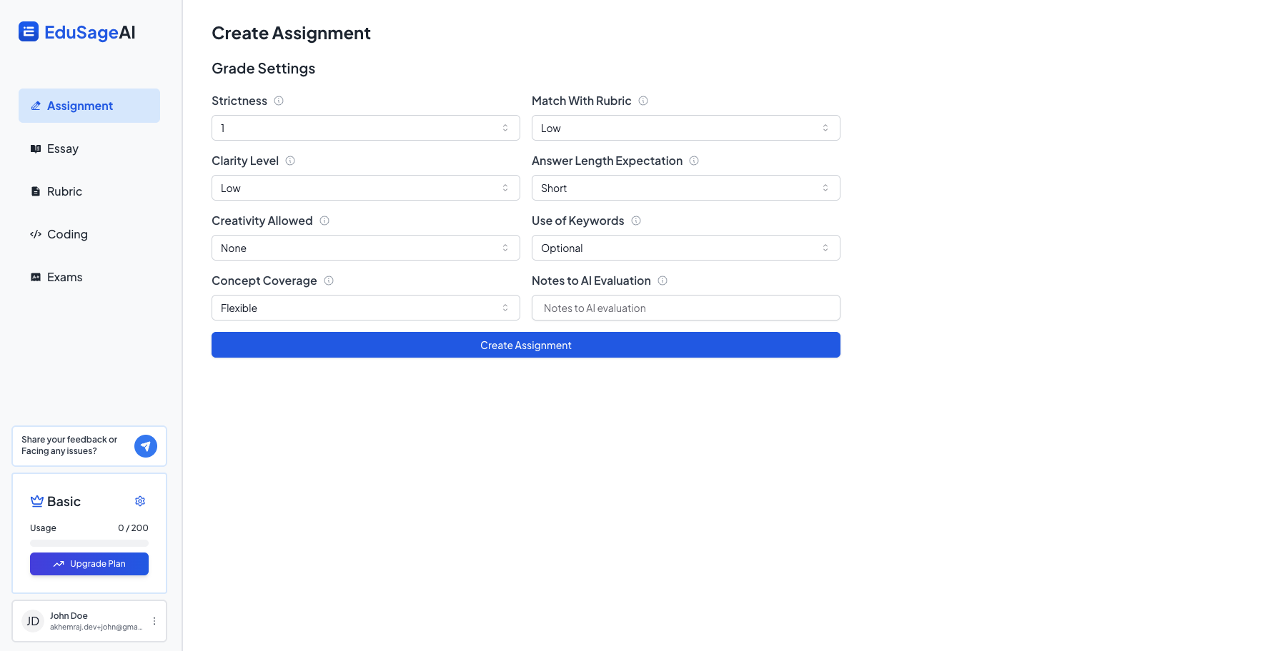Go to Essay in sidebar

click(63, 148)
